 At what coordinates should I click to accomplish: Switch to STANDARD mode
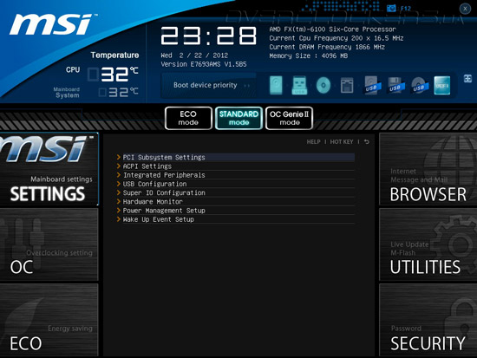[238, 118]
